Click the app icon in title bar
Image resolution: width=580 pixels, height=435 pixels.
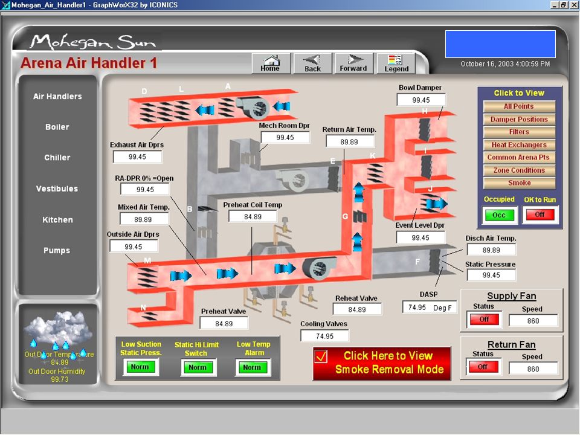[x=5, y=5]
